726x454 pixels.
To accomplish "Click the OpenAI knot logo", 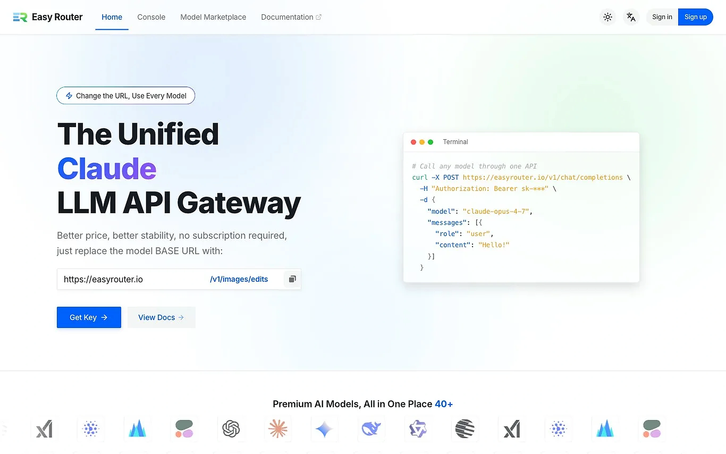I will tap(231, 428).
